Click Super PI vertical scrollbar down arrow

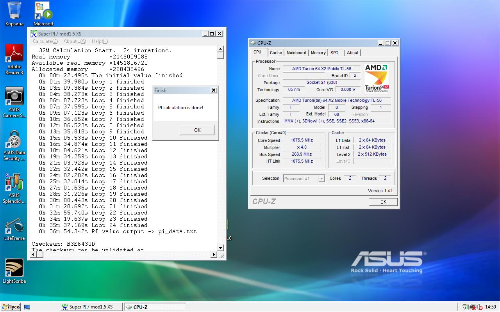pyautogui.click(x=220, y=248)
